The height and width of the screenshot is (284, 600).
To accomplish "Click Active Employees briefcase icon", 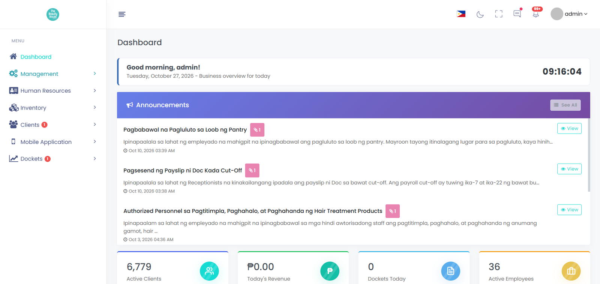I will tap(571, 271).
